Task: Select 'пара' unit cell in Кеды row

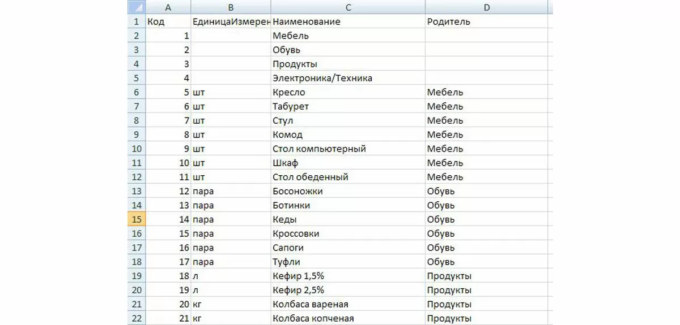Action: (231, 219)
